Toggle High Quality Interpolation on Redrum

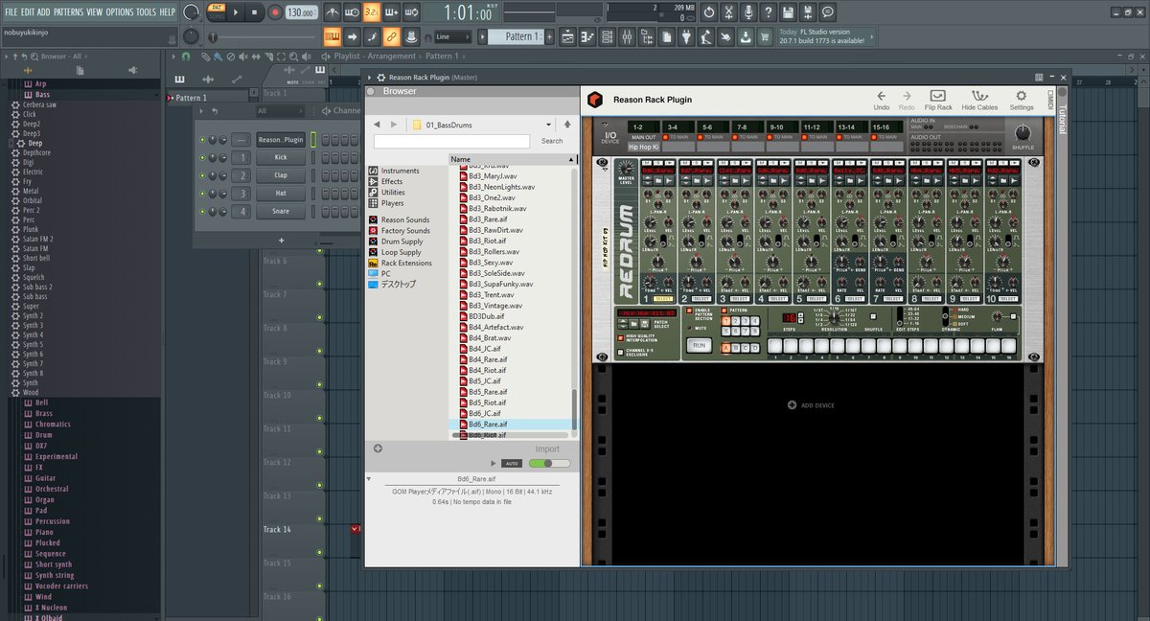pyautogui.click(x=620, y=337)
